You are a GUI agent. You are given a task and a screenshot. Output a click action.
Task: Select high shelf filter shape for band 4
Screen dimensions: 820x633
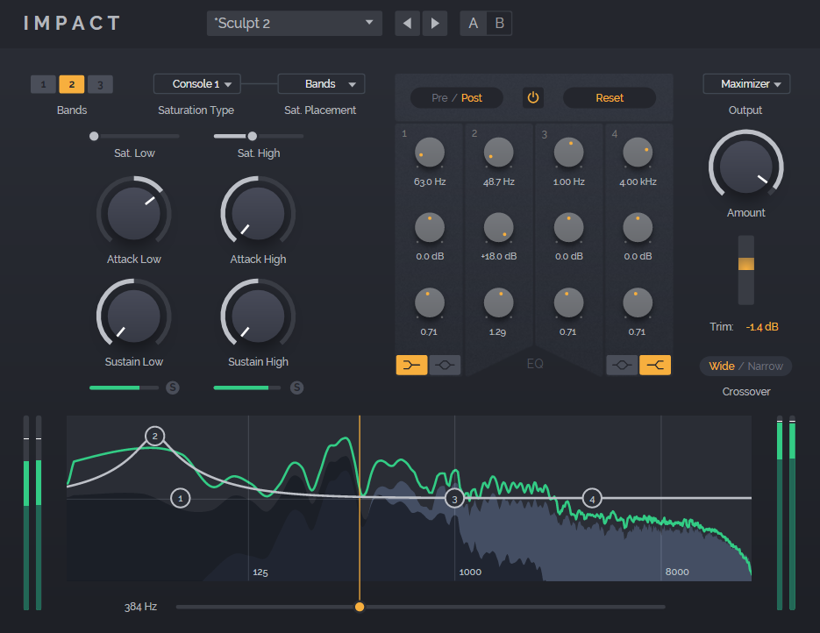pyautogui.click(x=655, y=366)
